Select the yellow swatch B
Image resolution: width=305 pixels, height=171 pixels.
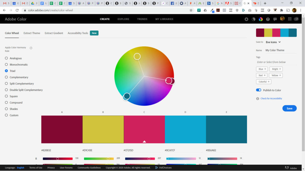pos(103,129)
